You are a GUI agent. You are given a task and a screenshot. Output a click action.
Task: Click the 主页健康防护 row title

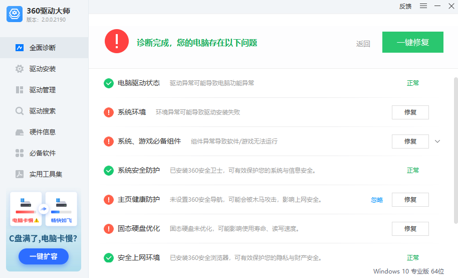[139, 200]
